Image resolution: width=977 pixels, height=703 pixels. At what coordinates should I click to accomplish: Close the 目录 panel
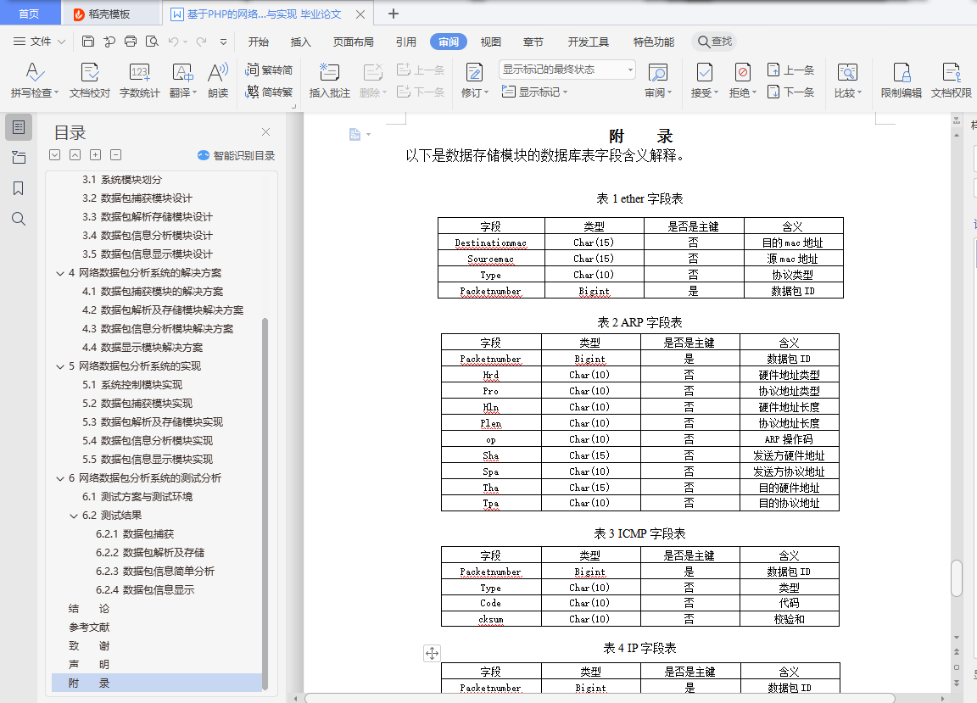(266, 132)
